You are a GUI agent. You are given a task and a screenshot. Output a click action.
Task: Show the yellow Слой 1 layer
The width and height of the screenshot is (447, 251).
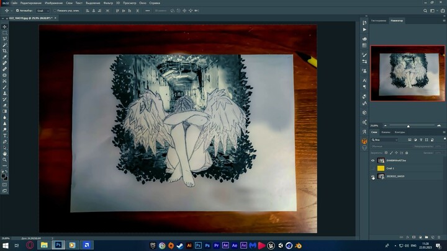tap(373, 168)
